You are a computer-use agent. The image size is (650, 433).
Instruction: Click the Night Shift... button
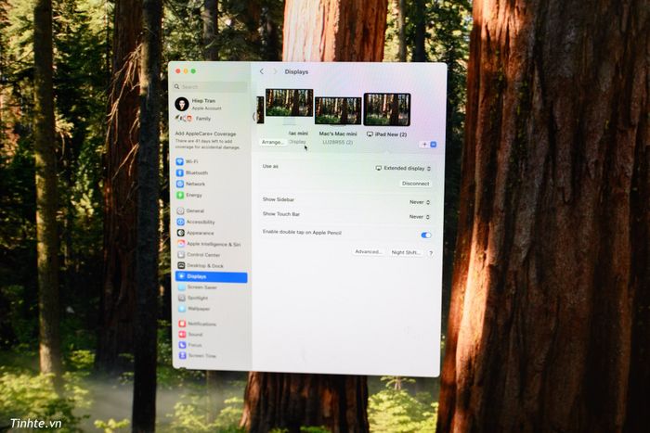pyautogui.click(x=406, y=252)
